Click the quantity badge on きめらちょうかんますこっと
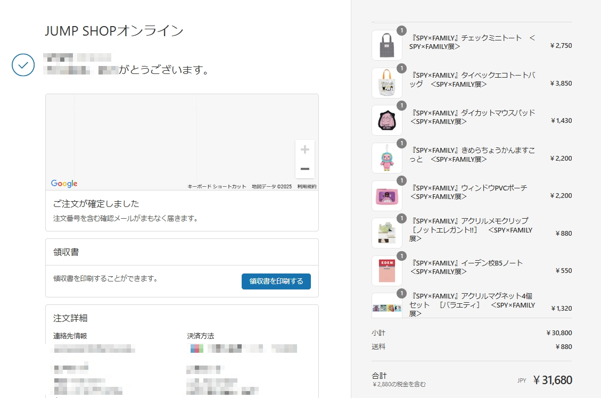601x398 pixels. coord(401,143)
